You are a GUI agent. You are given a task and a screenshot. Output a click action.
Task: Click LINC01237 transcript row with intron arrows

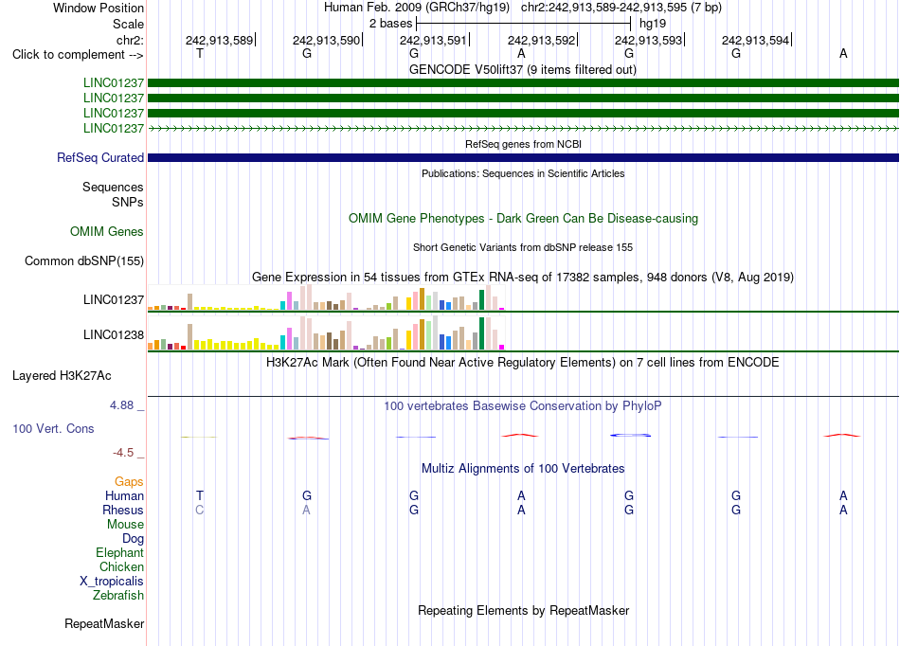pos(524,129)
